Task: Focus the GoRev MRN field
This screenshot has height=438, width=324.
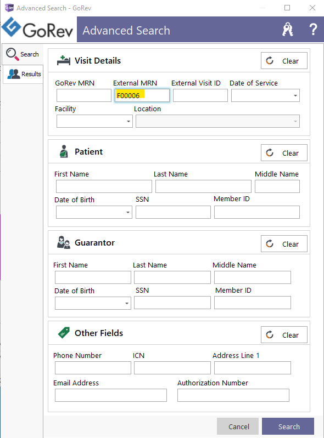Action: [x=84, y=95]
